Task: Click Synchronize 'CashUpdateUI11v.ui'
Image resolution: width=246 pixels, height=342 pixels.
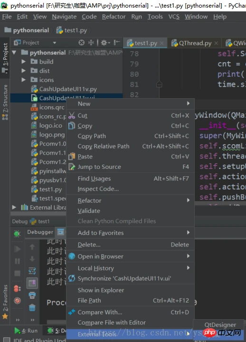Action: [x=130, y=278]
